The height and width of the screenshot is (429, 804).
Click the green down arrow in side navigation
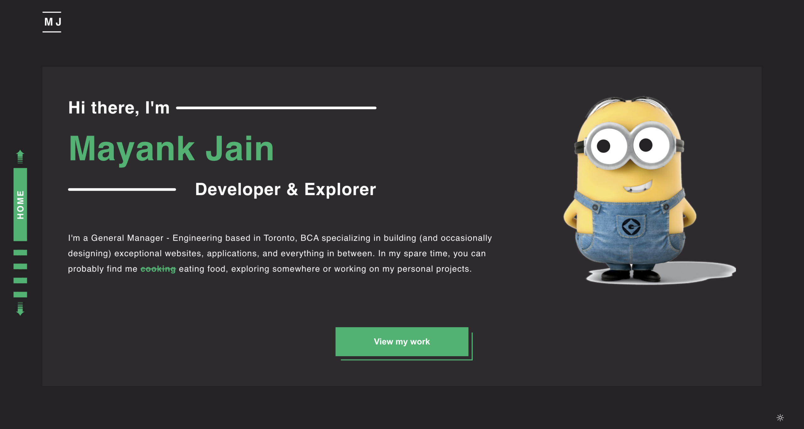click(x=20, y=309)
